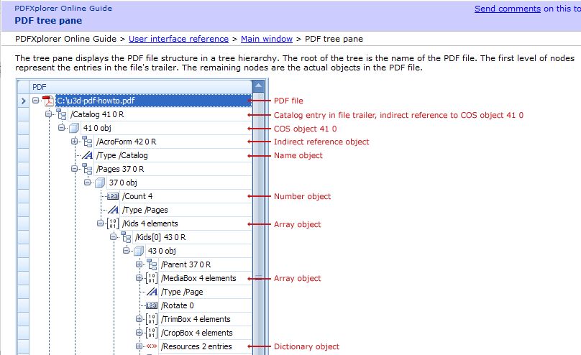Collapse the 41 0 obj node
The image size is (581, 355).
pos(62,128)
